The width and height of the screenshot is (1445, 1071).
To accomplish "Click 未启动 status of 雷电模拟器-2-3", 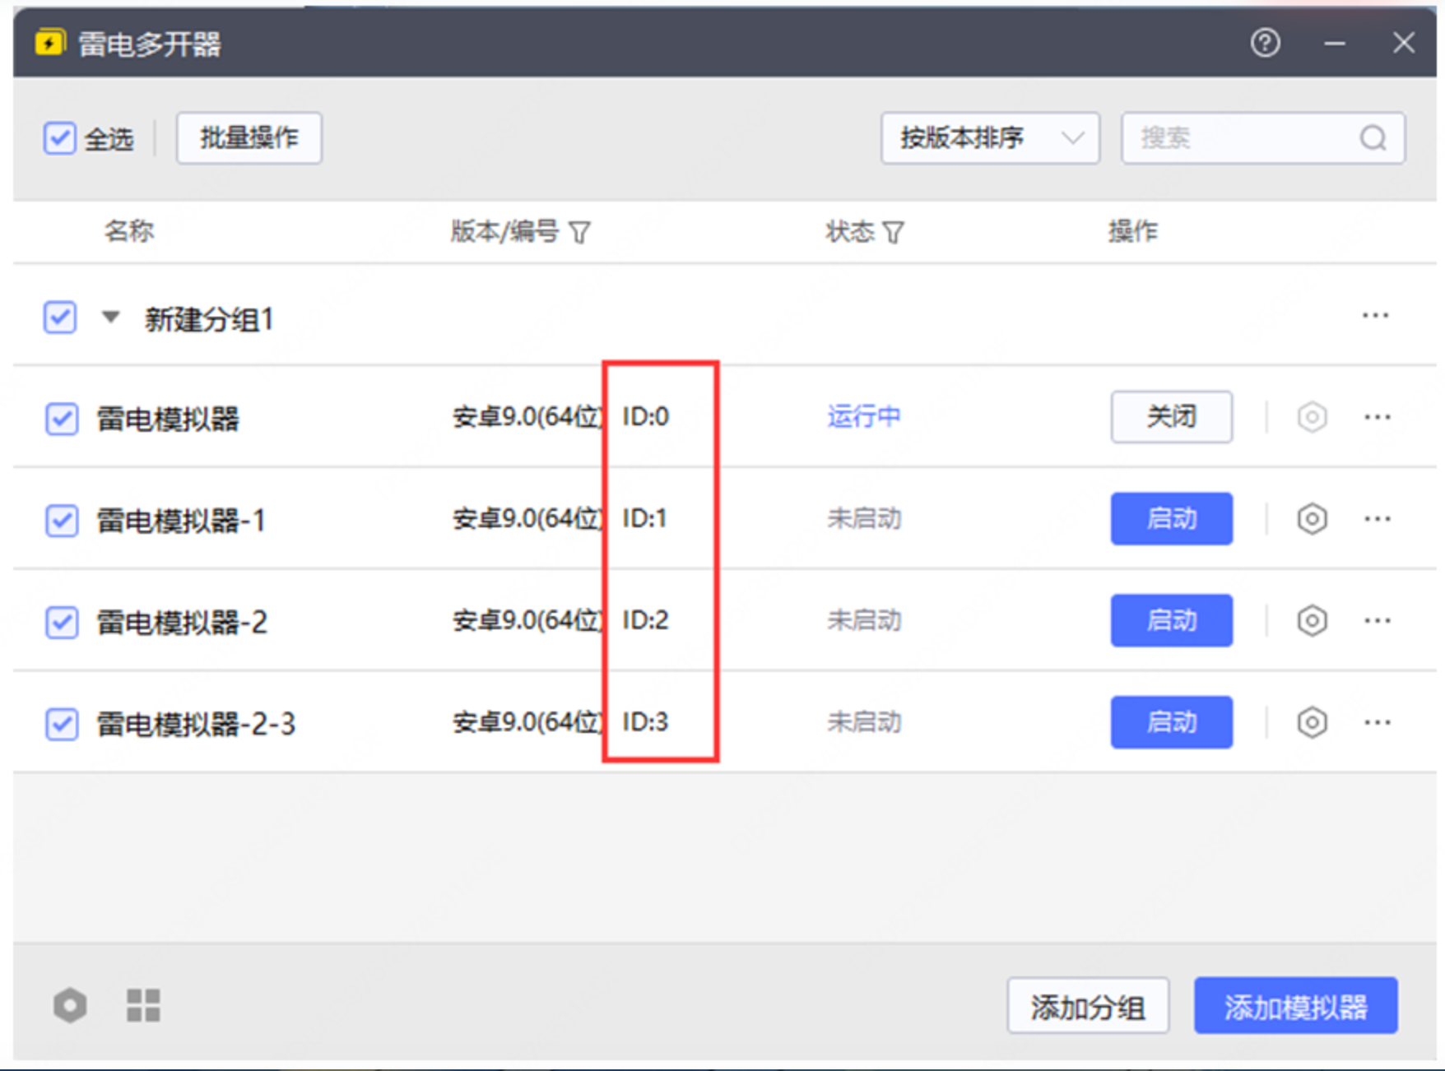I will click(x=864, y=722).
